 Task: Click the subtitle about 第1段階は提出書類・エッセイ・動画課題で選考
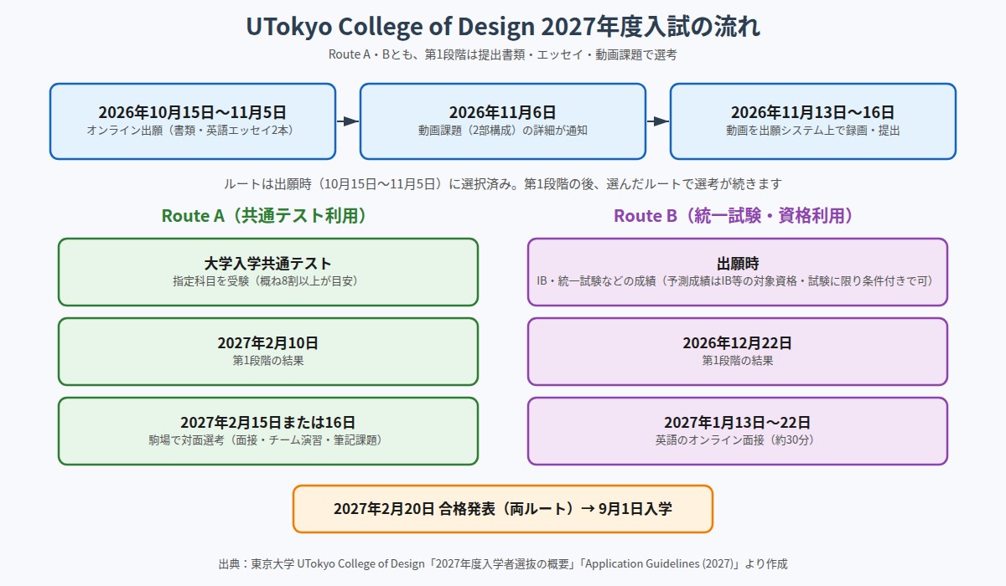[503, 54]
